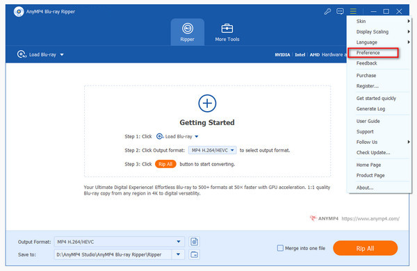The width and height of the screenshot is (417, 271).
Task: Open the https://www.anymp4.com/ link
Action: 370,219
